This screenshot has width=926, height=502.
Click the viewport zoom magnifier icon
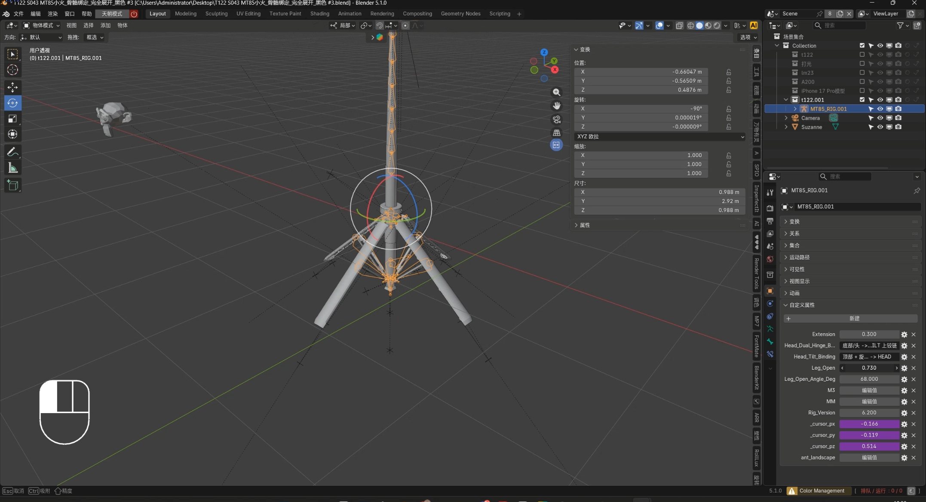[556, 92]
